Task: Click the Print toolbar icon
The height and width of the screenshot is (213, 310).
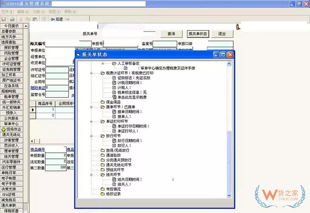Action: [12, 19]
